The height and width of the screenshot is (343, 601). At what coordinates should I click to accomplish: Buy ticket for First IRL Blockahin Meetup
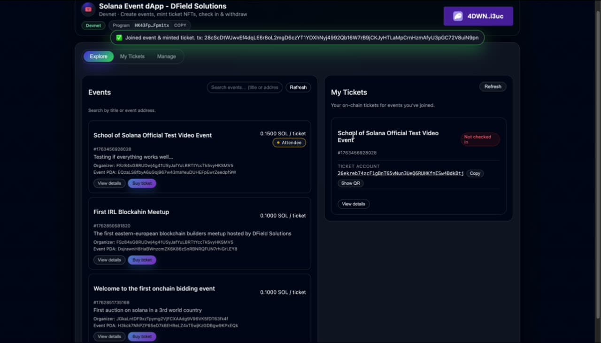point(142,260)
